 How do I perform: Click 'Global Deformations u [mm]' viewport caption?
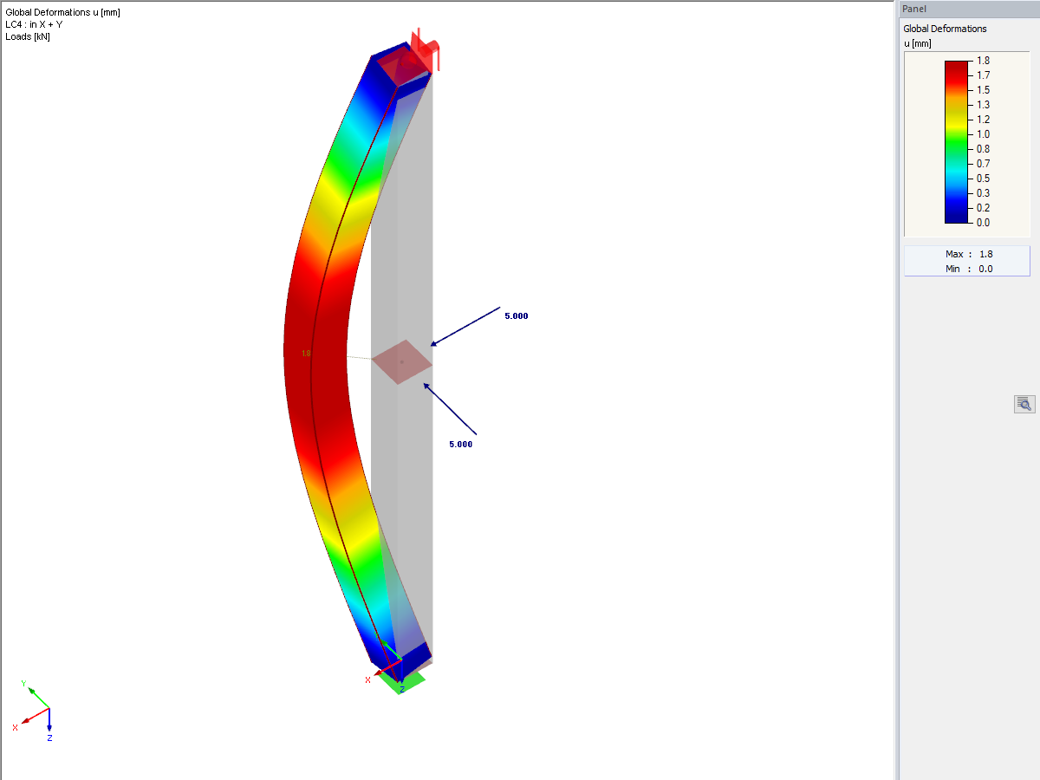(62, 12)
